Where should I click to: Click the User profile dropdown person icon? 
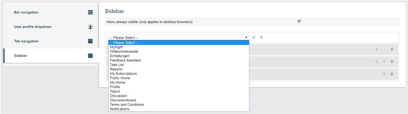pyautogui.click(x=90, y=27)
